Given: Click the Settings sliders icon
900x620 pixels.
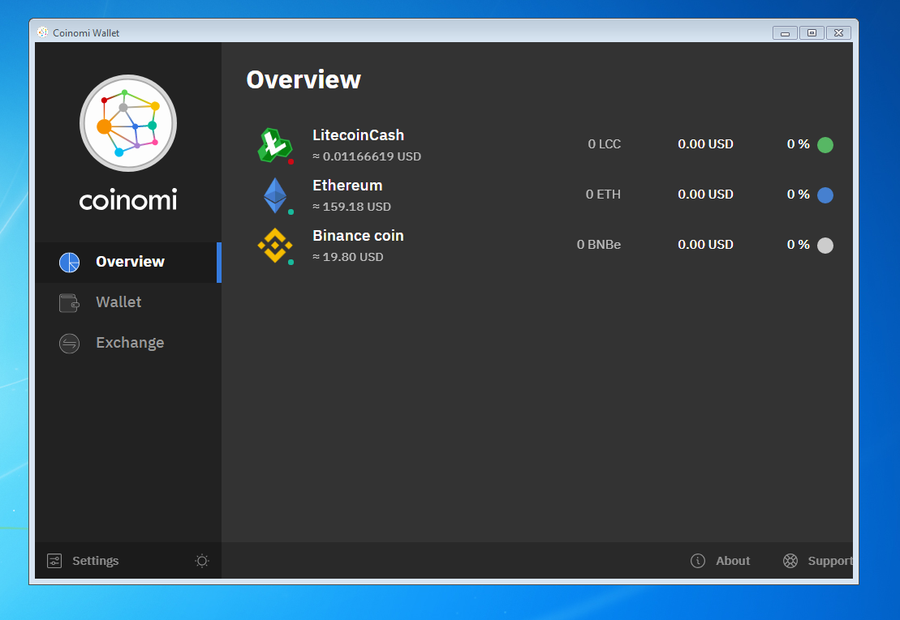Looking at the screenshot, I should [x=54, y=561].
